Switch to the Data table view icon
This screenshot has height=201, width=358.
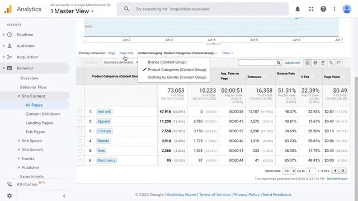(308, 63)
